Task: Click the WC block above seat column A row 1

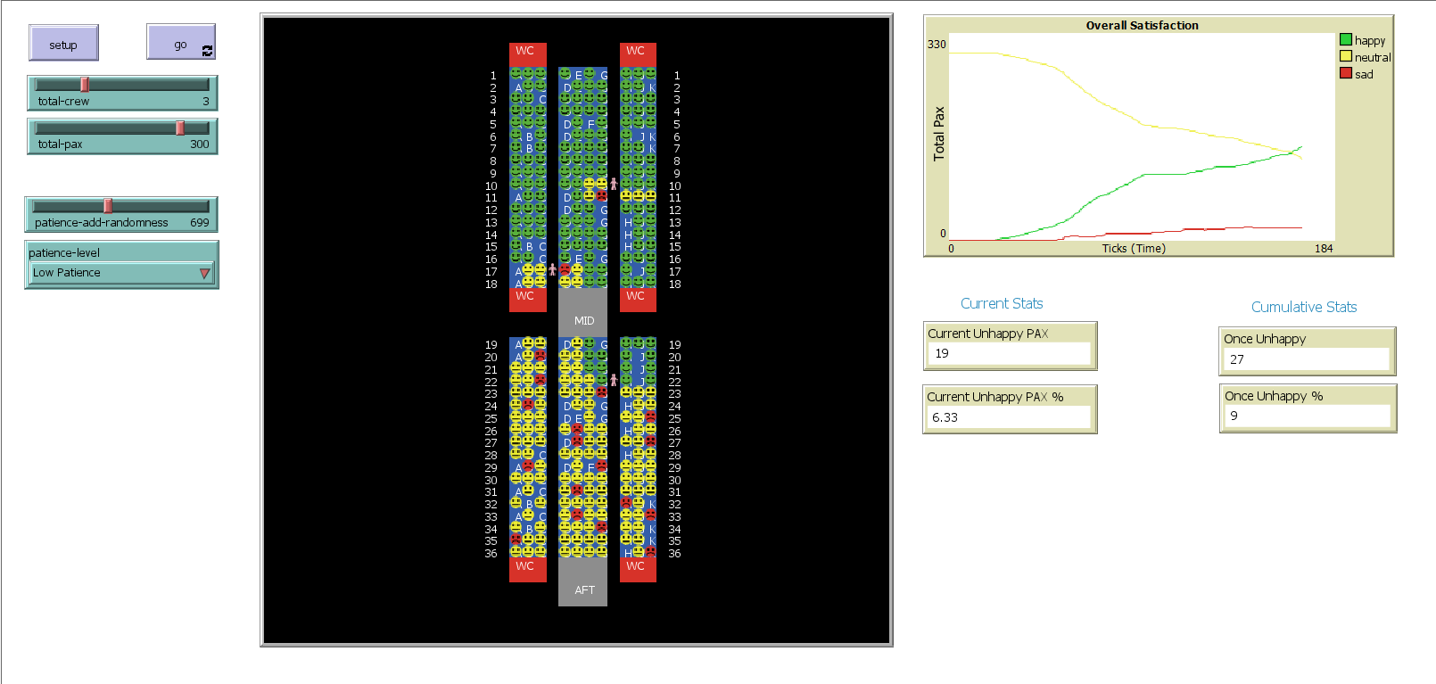Action: tap(527, 52)
